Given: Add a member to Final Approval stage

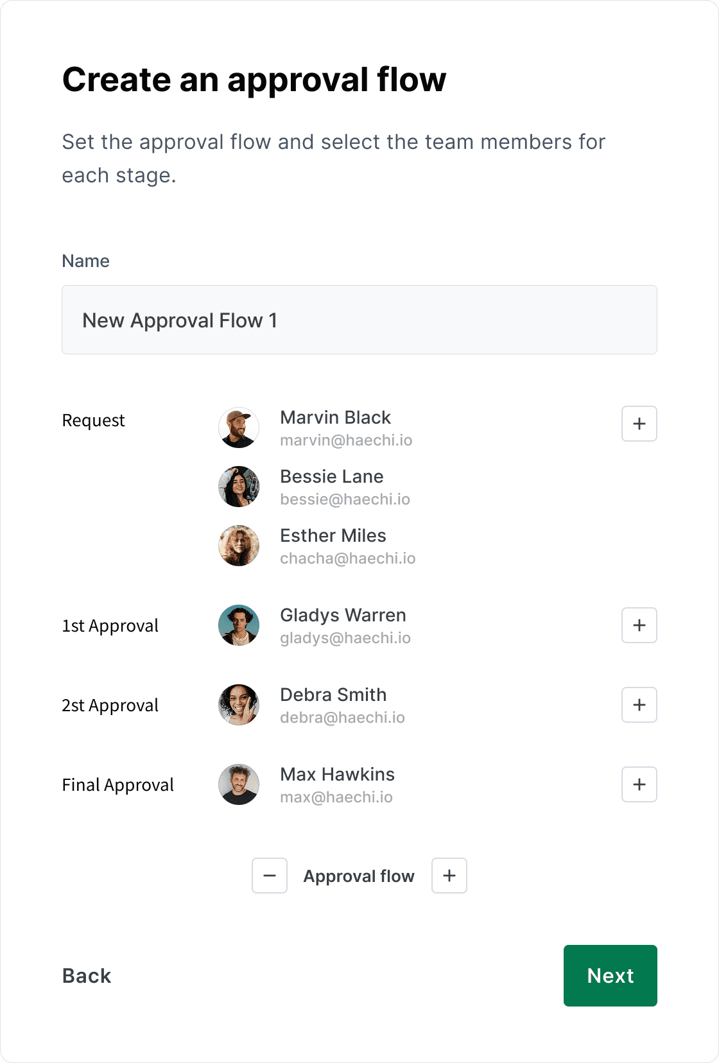Looking at the screenshot, I should tap(639, 784).
